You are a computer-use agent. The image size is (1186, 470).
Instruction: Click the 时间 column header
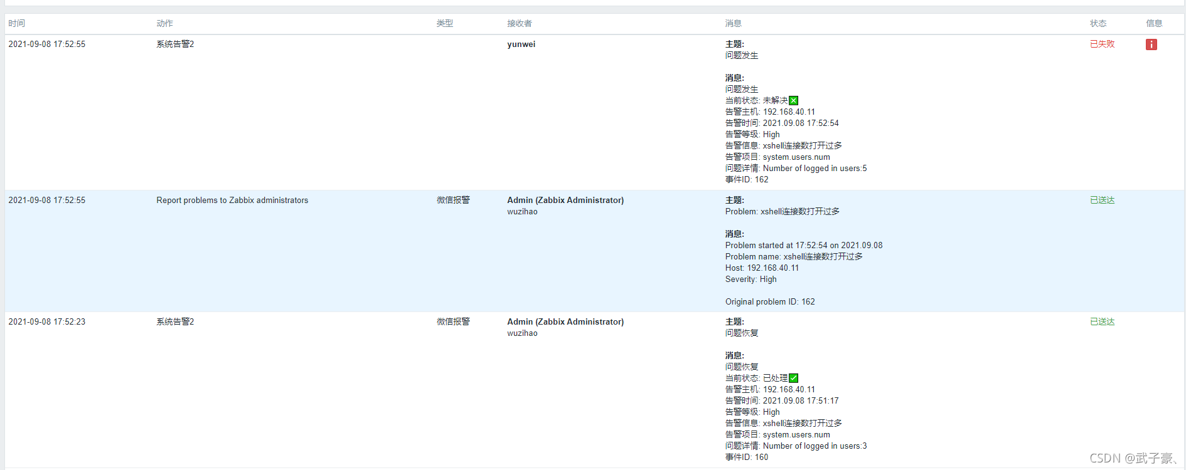point(16,23)
